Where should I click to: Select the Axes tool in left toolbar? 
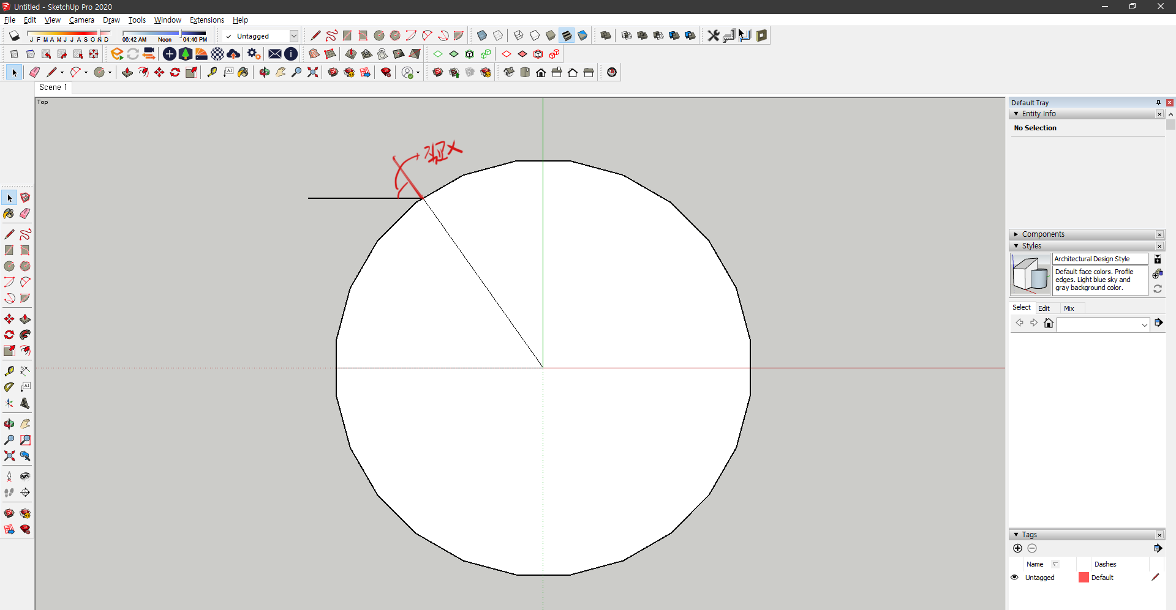[9, 403]
